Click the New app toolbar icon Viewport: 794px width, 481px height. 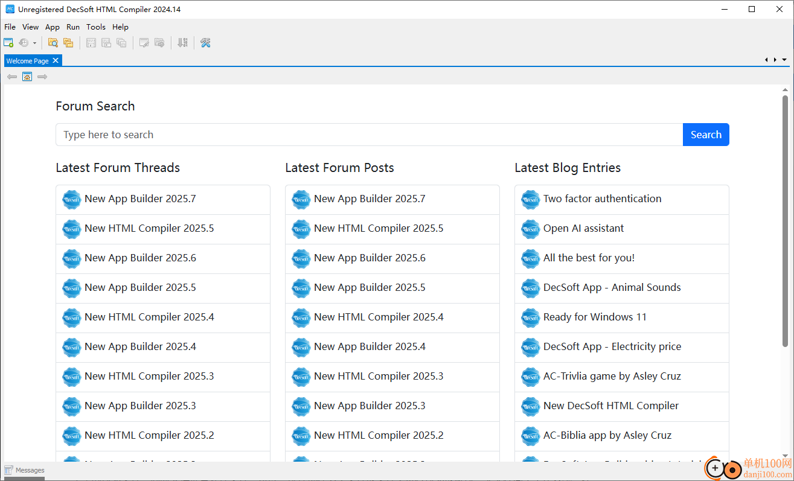8,43
